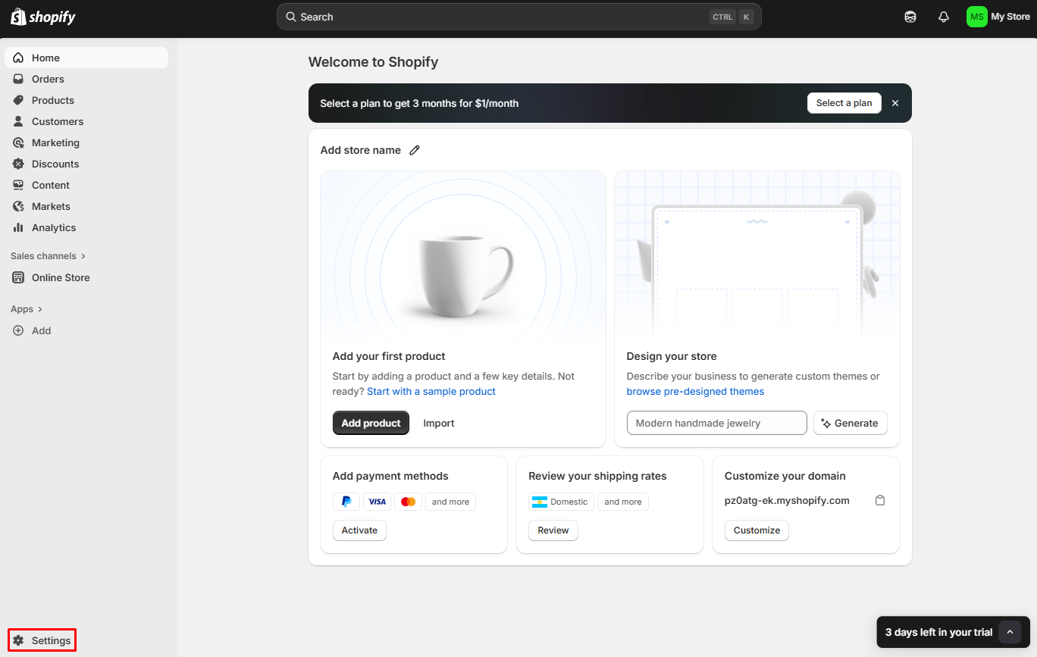The width and height of the screenshot is (1037, 657).
Task: Open the My Store account menu
Action: coord(998,17)
